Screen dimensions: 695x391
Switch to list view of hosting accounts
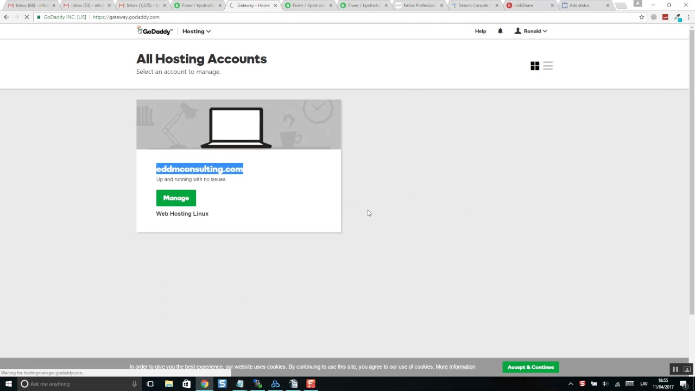pos(548,66)
